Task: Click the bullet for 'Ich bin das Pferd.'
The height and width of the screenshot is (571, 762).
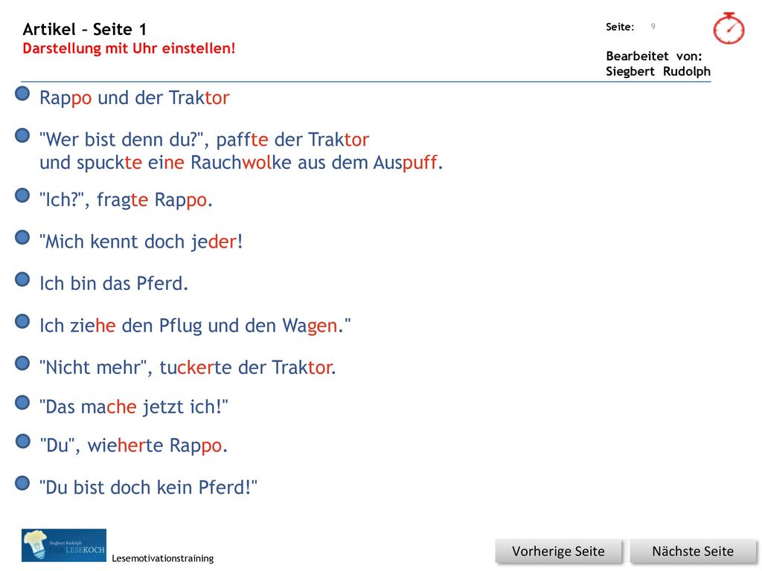Action: 22,280
